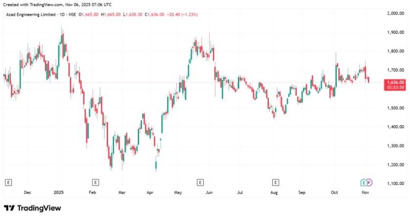
Task: Click the earnings marker before December
Action: tap(8, 182)
